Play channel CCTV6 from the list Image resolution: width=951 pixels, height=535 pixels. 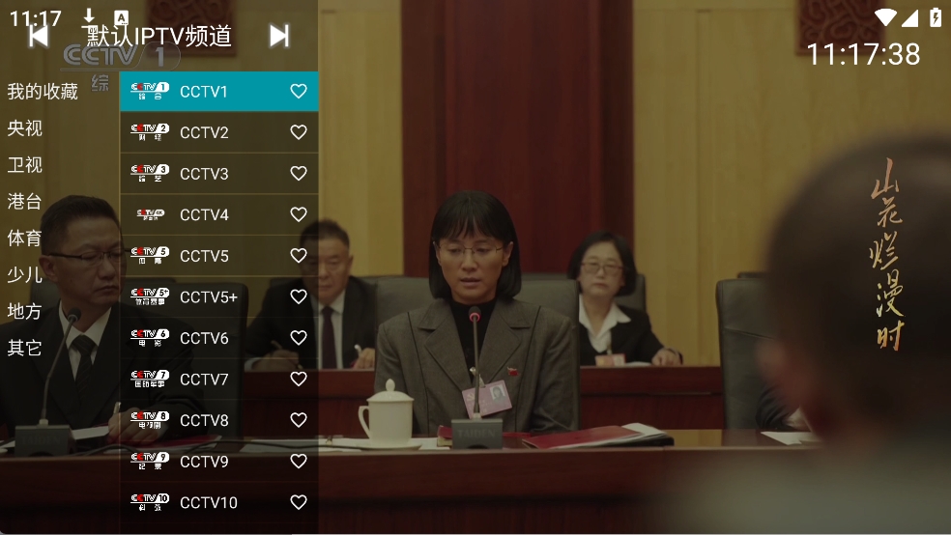click(x=219, y=337)
